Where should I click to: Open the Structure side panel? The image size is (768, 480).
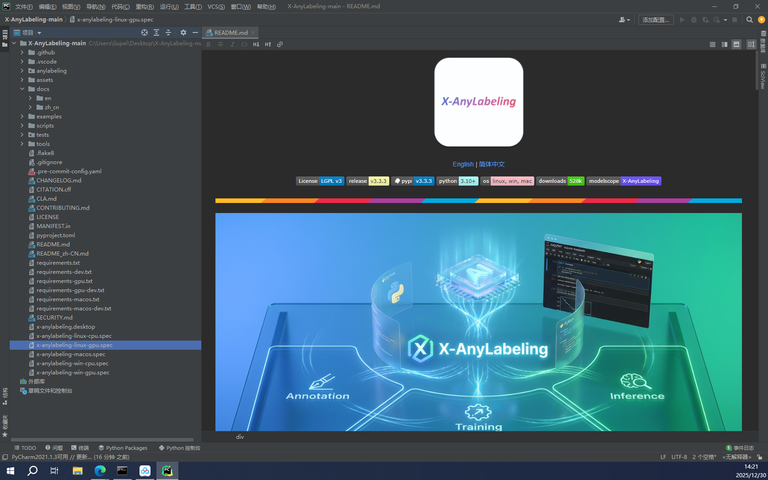[x=5, y=396]
